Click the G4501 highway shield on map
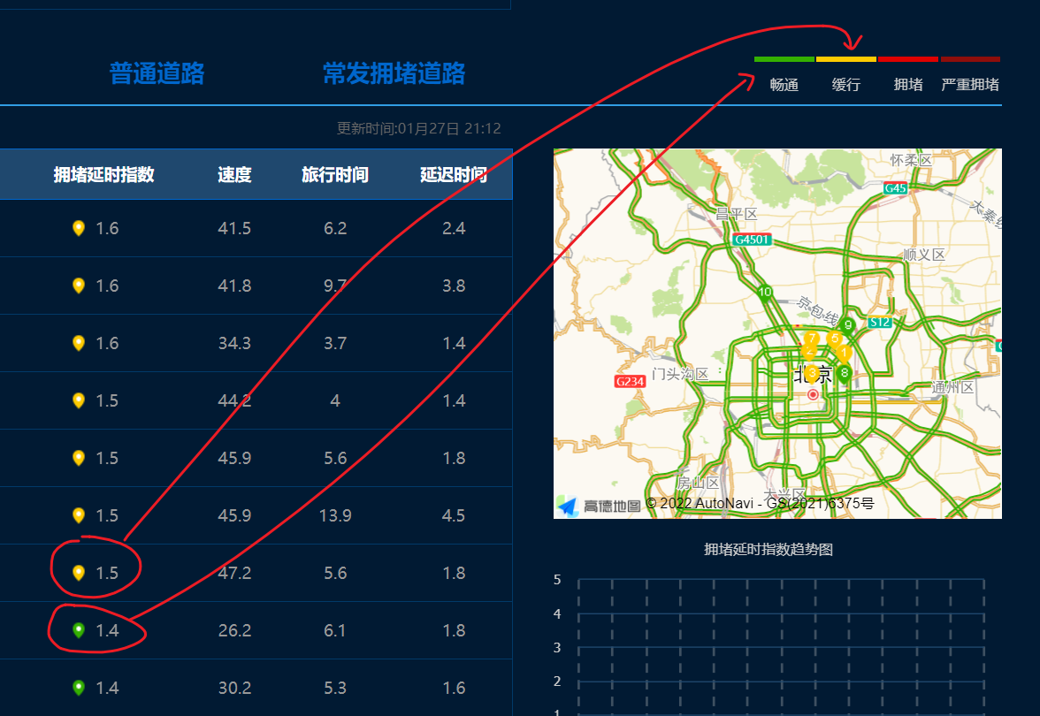 tap(752, 240)
